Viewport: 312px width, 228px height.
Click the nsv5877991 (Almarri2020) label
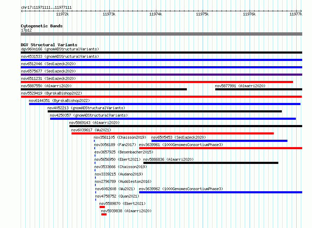240,86
